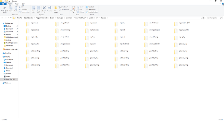
Task: Click the Up arrow navigation button
Action: click(x=11, y=18)
